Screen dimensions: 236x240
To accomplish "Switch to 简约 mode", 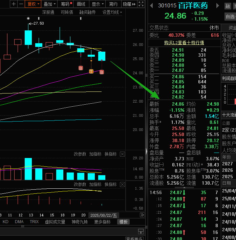I will (113, 4).
